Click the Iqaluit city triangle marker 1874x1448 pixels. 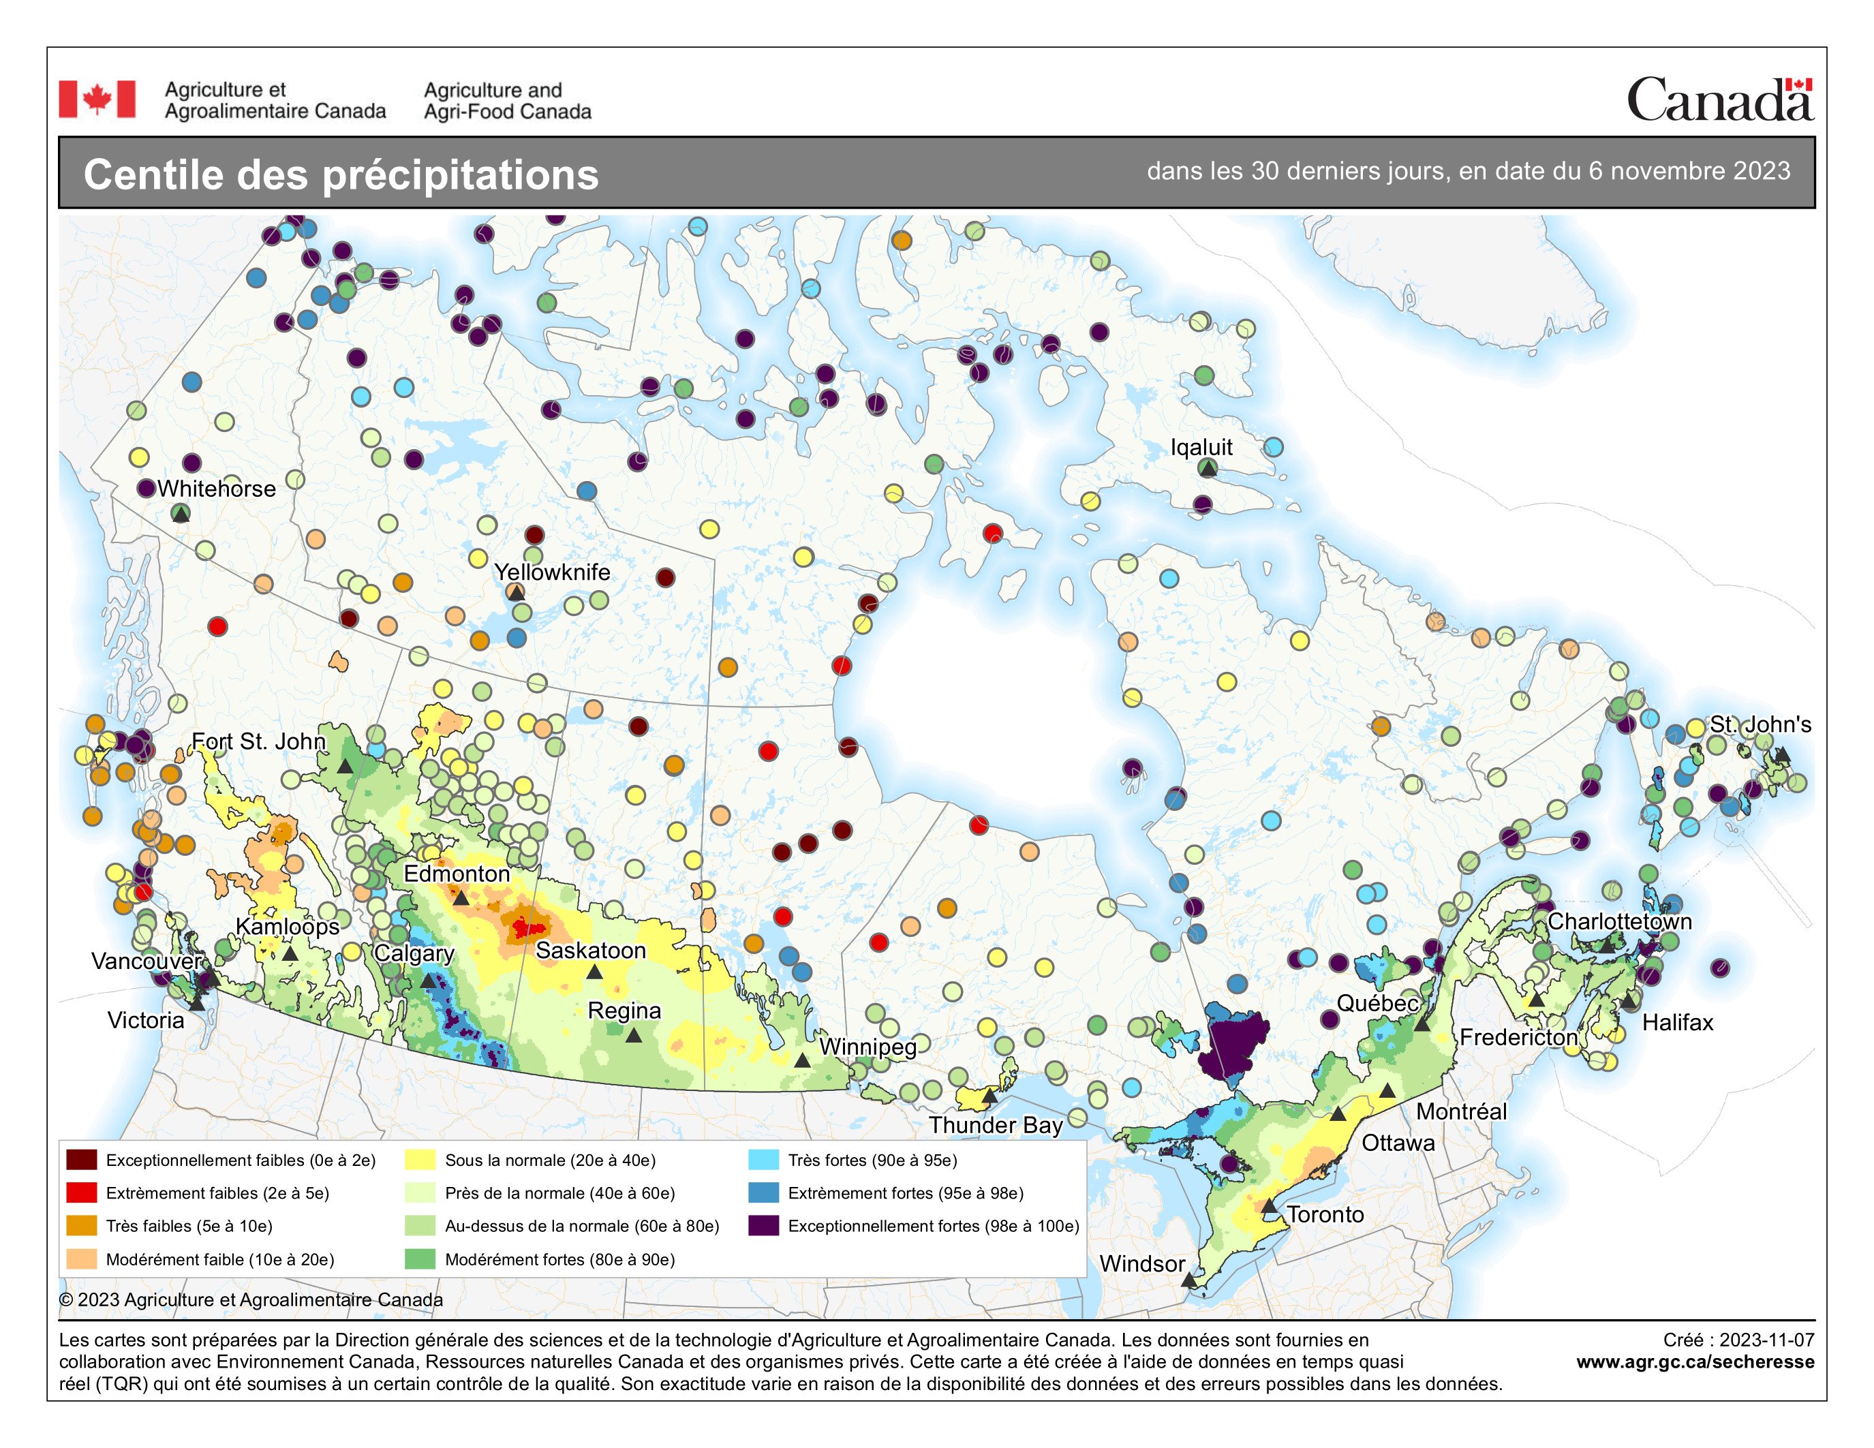pos(1208,467)
